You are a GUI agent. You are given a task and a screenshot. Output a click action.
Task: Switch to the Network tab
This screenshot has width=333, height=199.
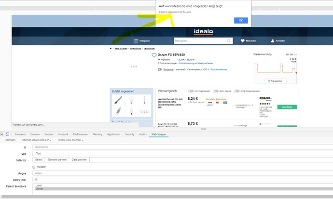tap(63, 134)
